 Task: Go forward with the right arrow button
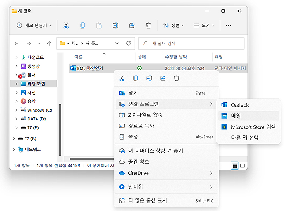(29, 44)
